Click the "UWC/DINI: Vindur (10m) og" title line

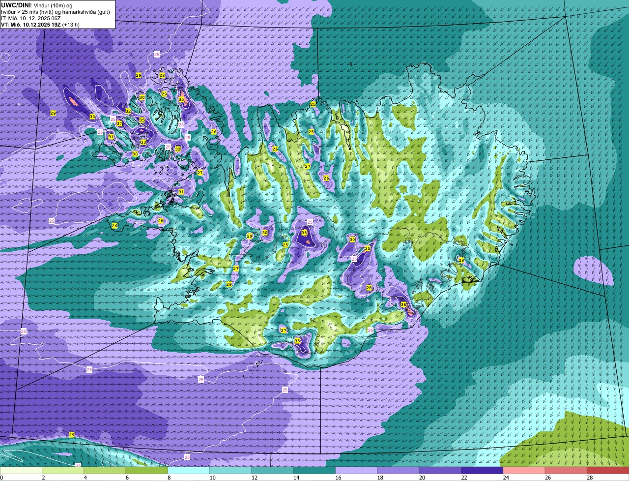pos(36,5)
